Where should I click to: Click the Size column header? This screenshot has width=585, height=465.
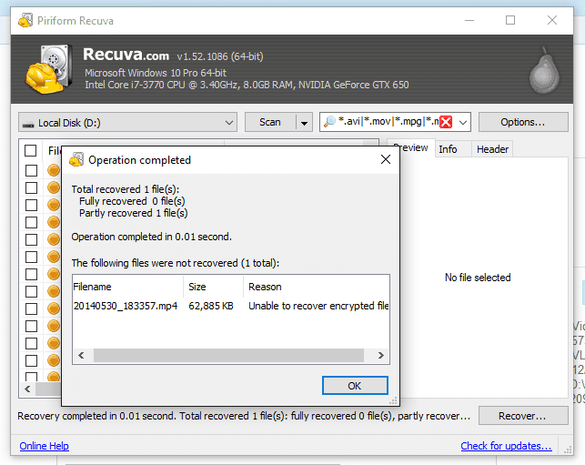[x=214, y=287]
